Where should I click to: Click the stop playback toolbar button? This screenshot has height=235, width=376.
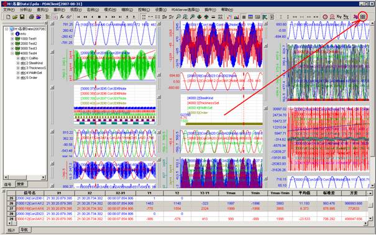[x=99, y=17]
